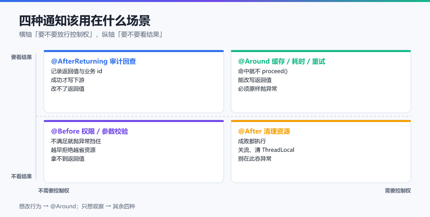Click the subtitle starting with 横轴「要不要放行控制权」
This screenshot has height=217, width=430.
point(91,35)
